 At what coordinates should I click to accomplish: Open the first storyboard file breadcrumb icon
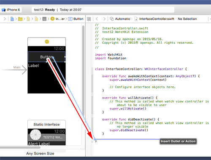(28, 19)
